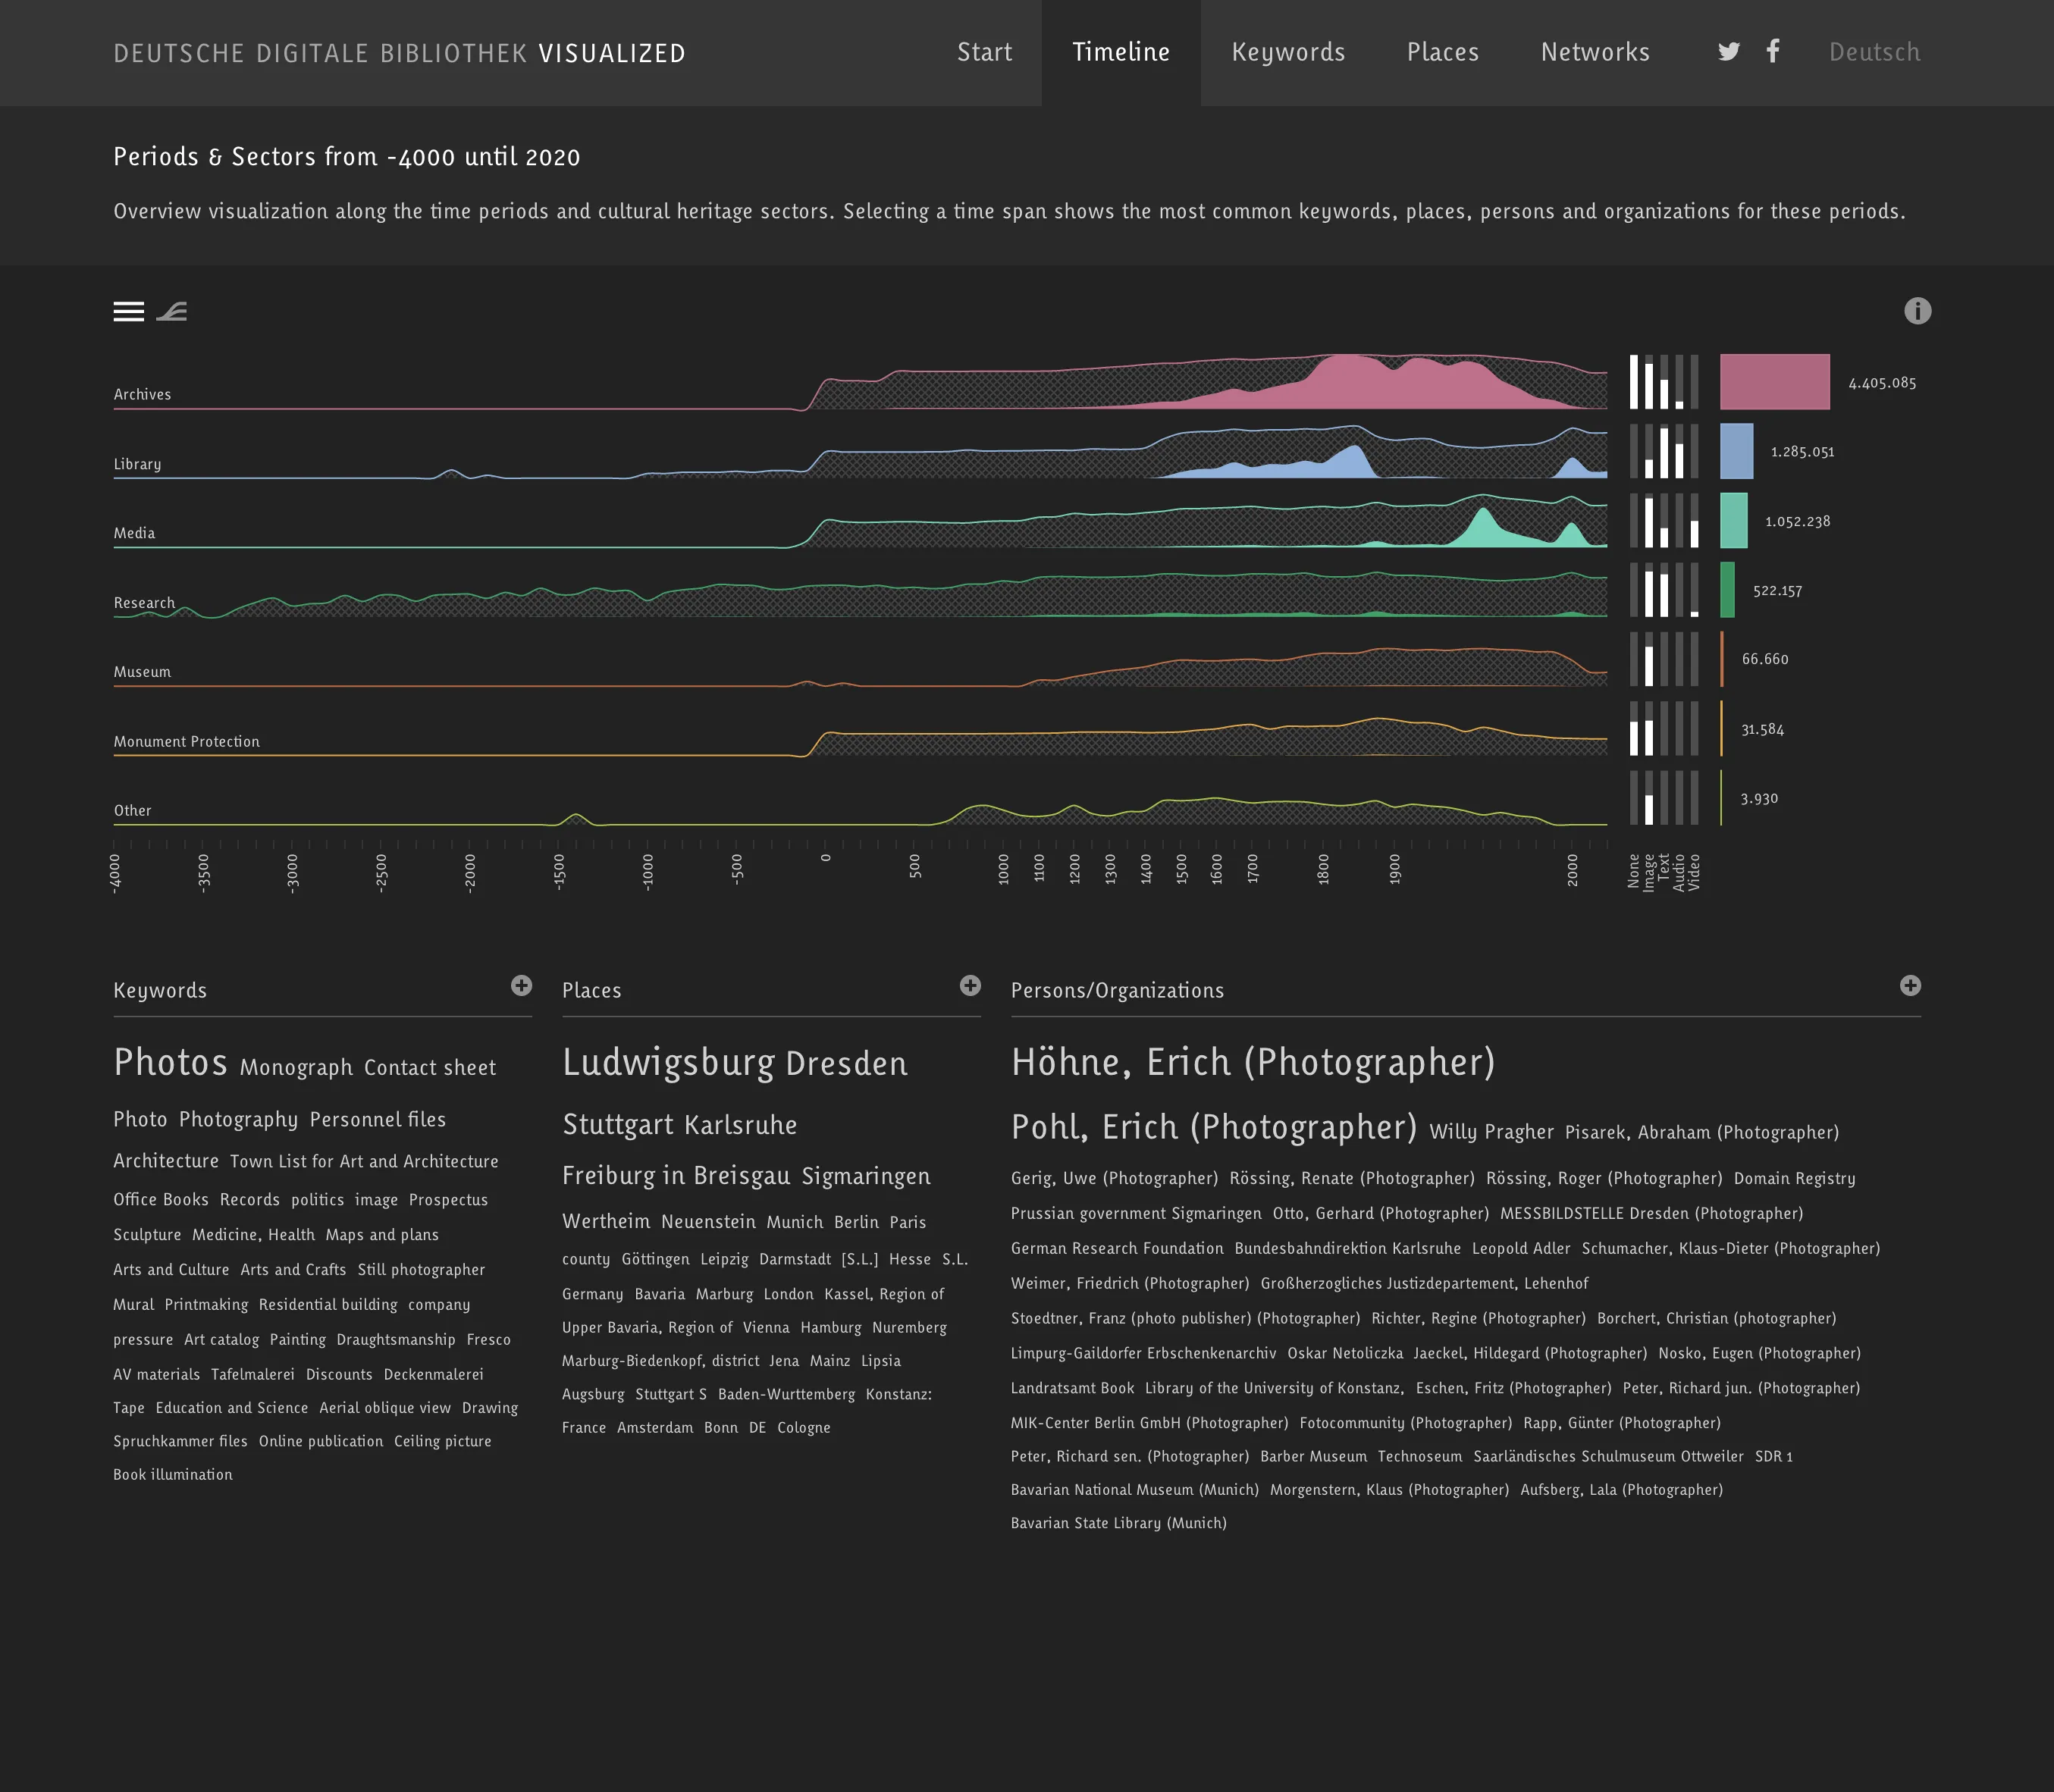Expand the Keywords list plus icon

pyautogui.click(x=521, y=986)
